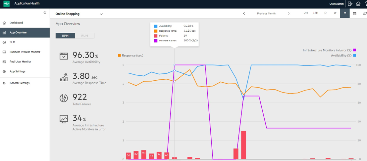
Task: Select the W weekly time range
Action: (x=335, y=13)
